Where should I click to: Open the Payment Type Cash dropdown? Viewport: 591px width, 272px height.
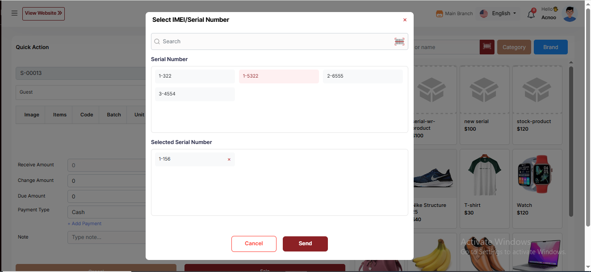(107, 212)
